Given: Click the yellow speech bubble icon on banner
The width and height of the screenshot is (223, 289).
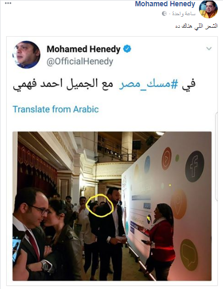Looking at the screenshot, I should (189, 254).
